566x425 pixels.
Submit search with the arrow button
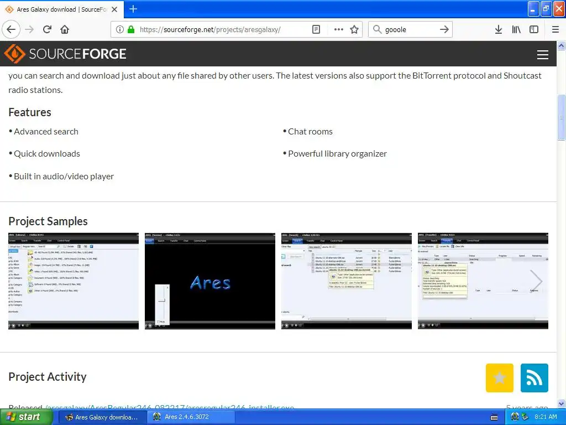444,29
